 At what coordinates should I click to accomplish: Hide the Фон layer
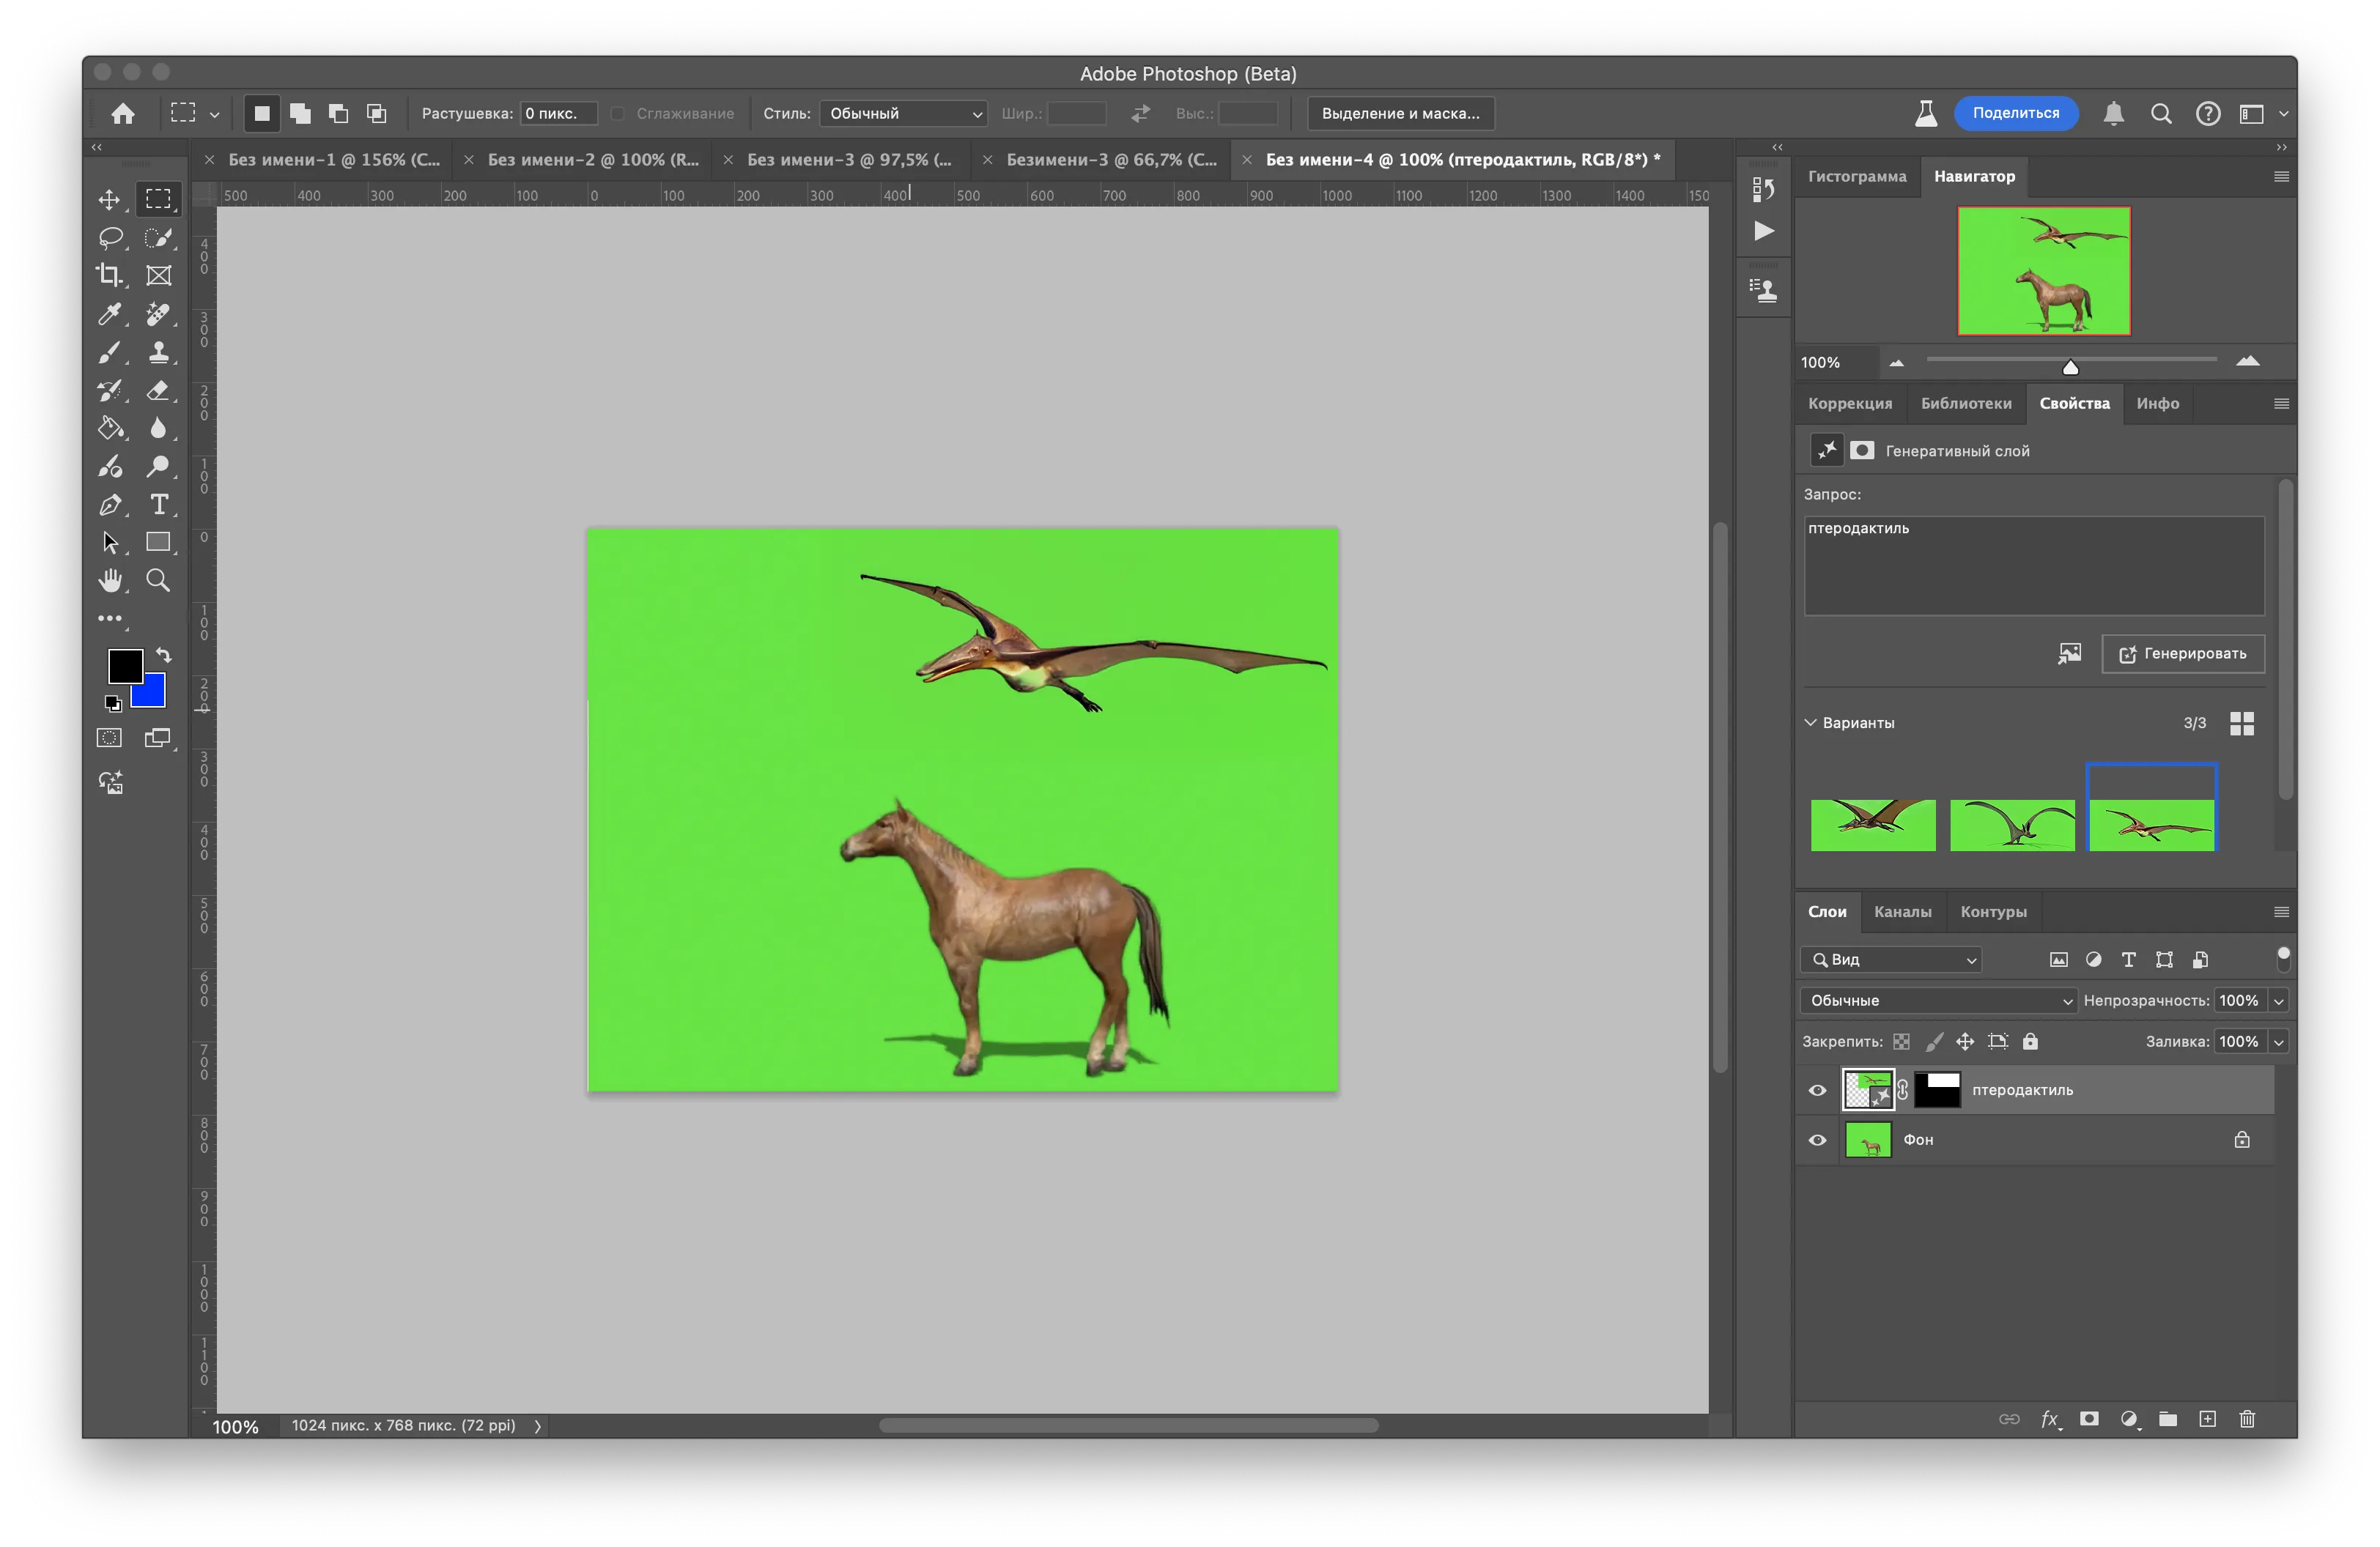(1817, 1140)
